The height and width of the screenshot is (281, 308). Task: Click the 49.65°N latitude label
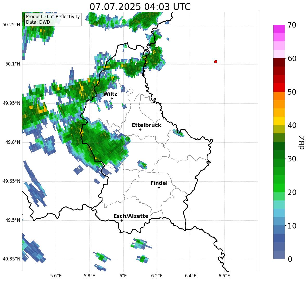point(11,181)
